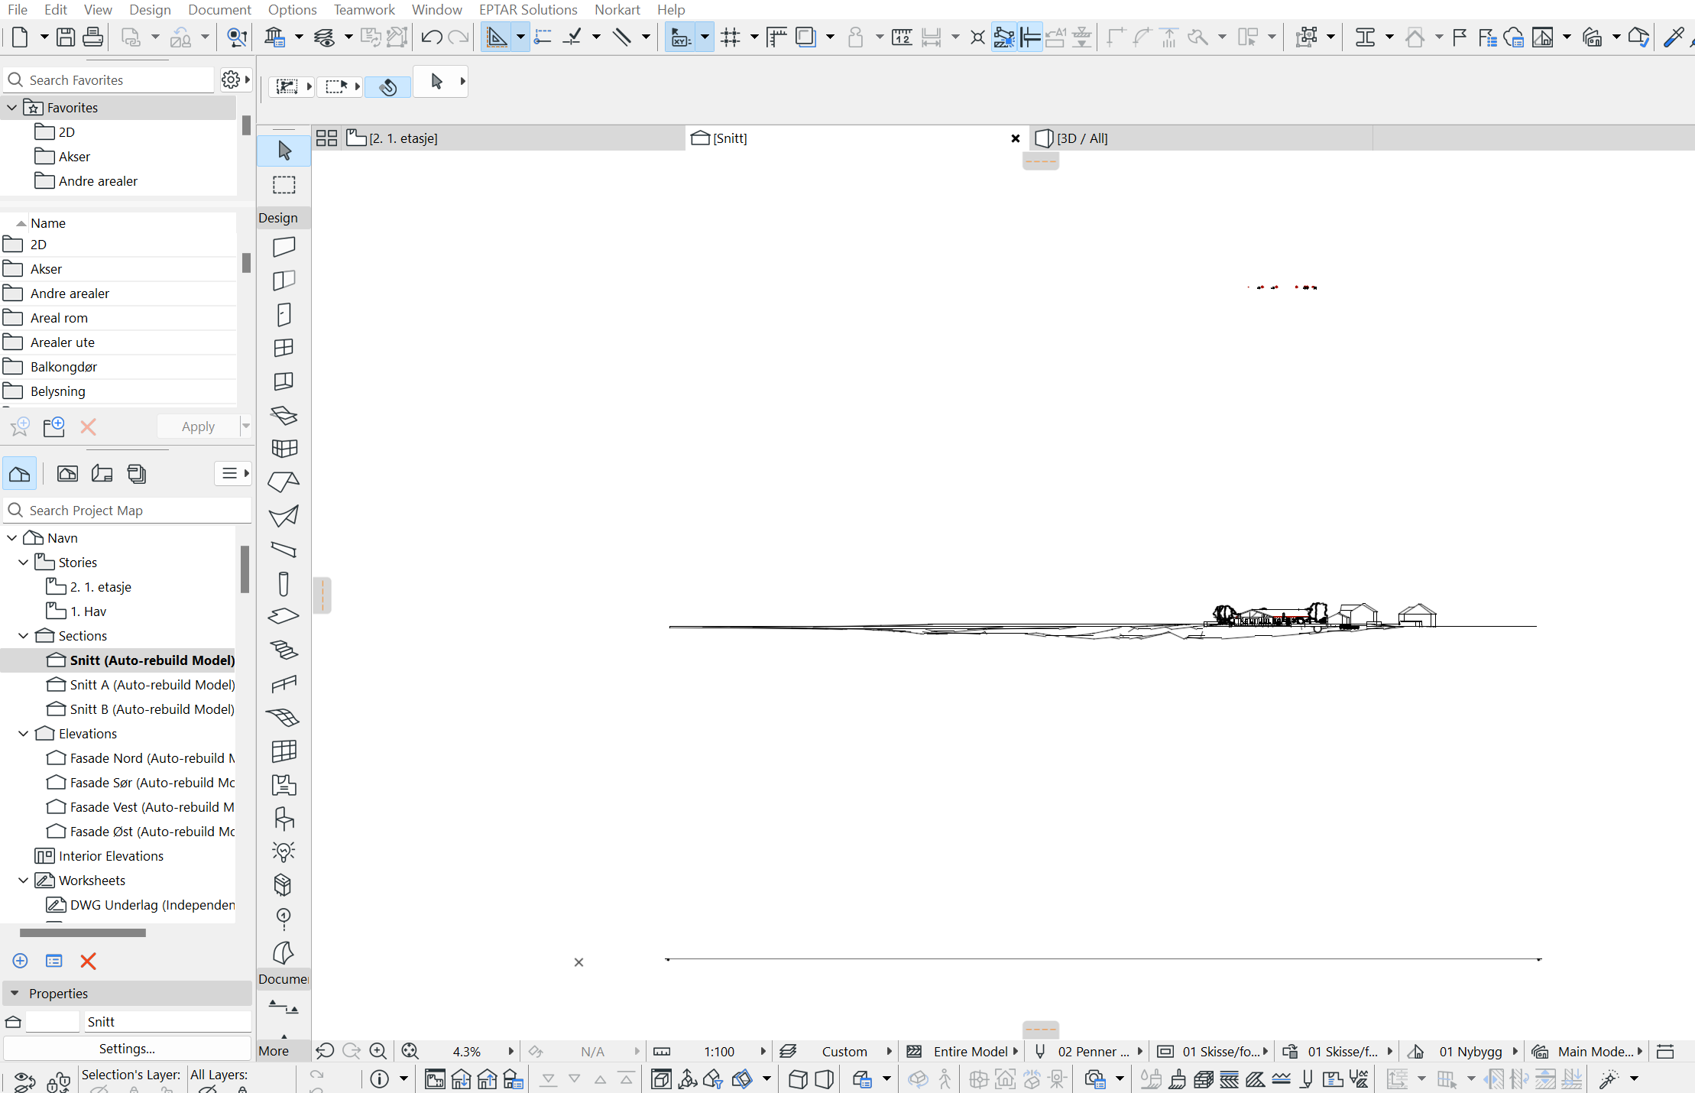Select the Stair tool in toolbox
Viewport: 1695px width, 1093px height.
click(284, 650)
